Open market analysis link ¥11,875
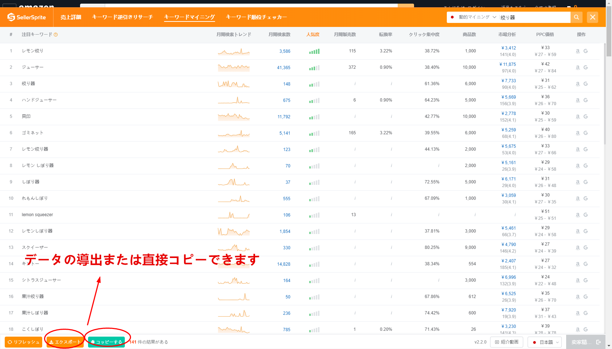This screenshot has height=349, width=612. pos(508,64)
